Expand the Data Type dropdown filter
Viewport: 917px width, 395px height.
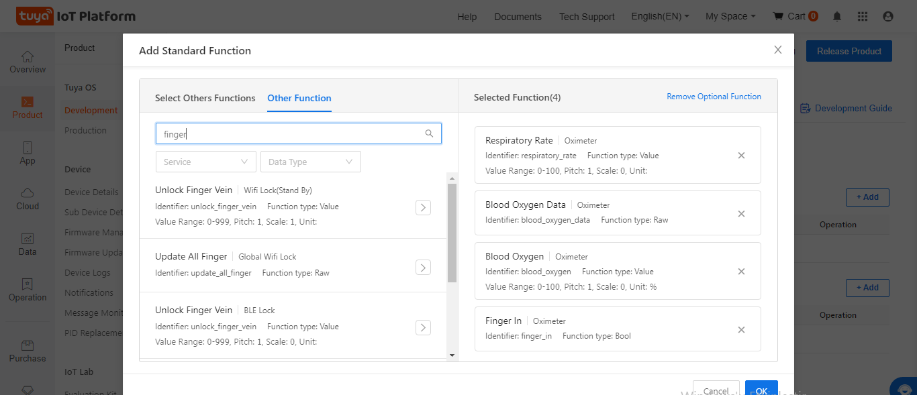point(310,162)
